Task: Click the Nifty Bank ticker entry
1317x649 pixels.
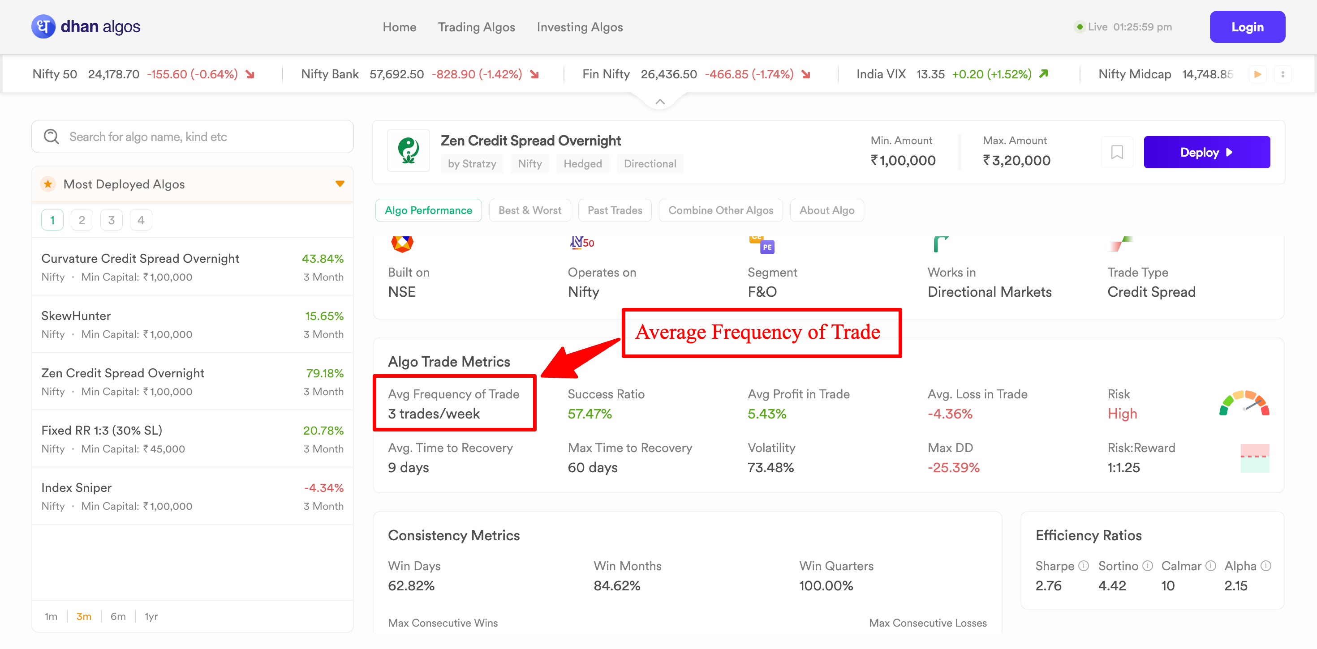Action: 420,74
